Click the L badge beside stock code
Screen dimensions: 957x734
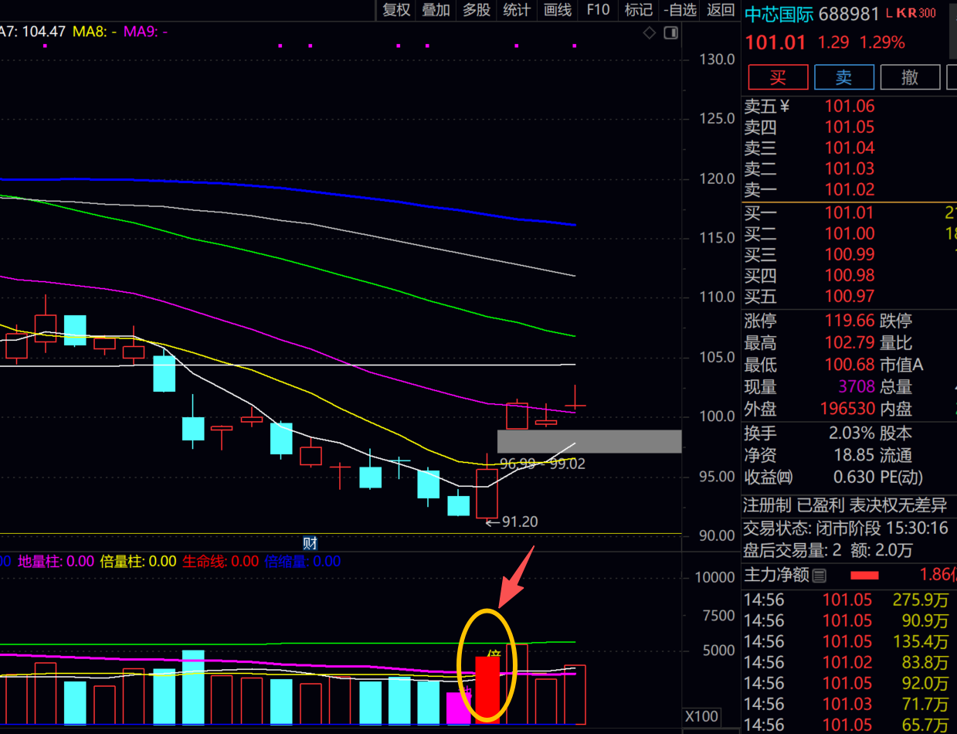tap(889, 13)
